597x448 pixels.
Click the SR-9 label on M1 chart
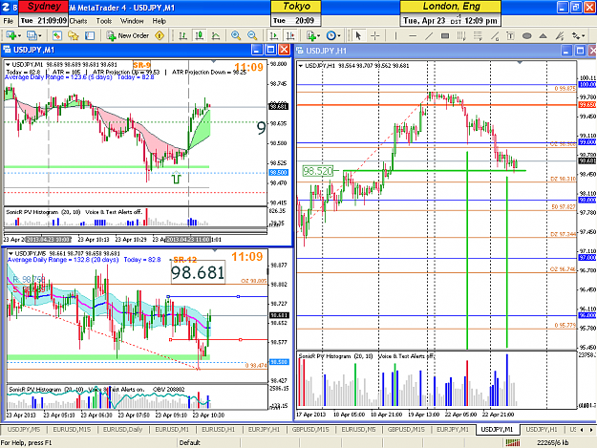141,65
